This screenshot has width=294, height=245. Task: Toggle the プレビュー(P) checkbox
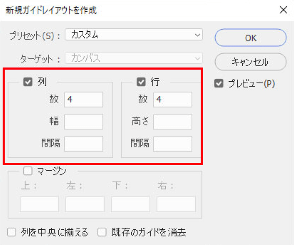pyautogui.click(x=219, y=83)
